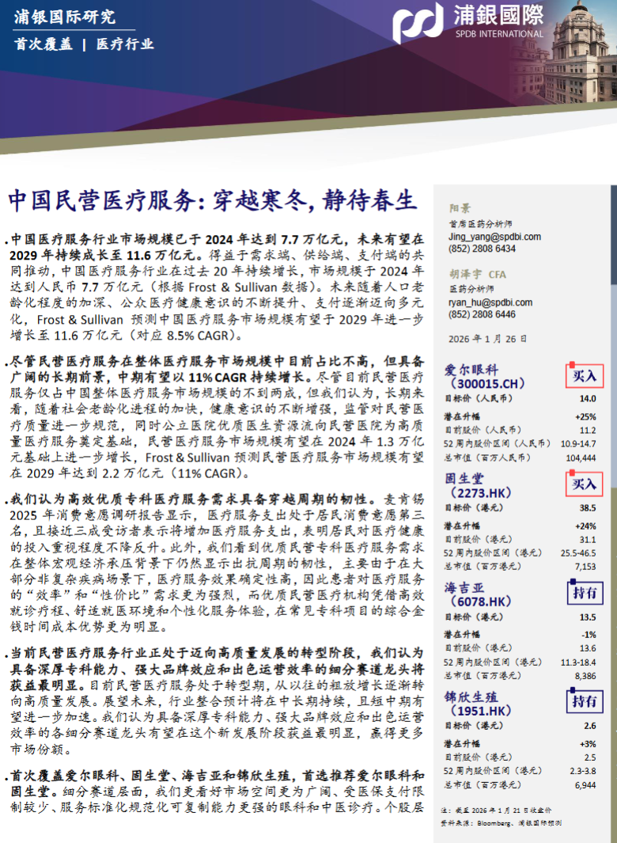Click 52-week range 25.5-46.5
Screen dimensions: 617x843
point(578,553)
